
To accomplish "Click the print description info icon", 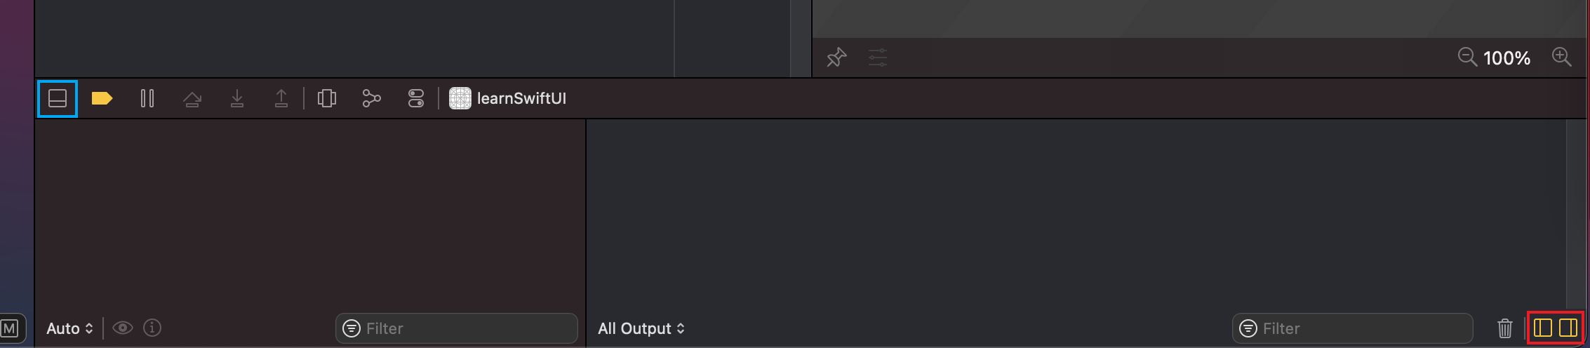I will (152, 328).
